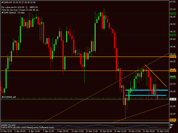Select the orange horizontal line at 82.01
The width and height of the screenshot is (178, 133).
tap(85, 120)
